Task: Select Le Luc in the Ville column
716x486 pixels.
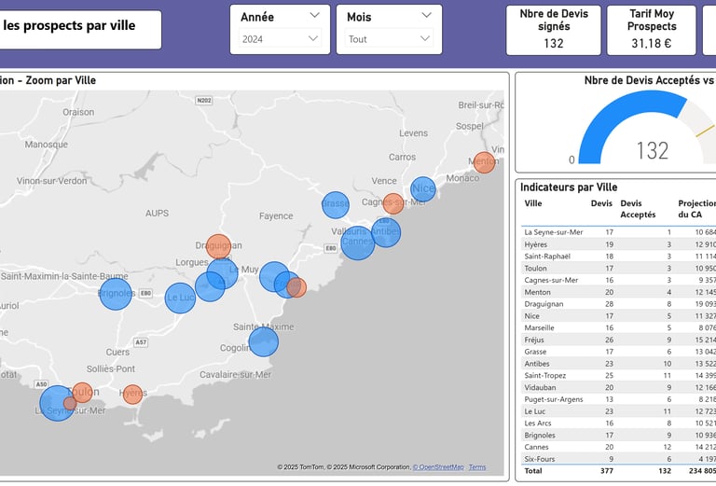Action: point(535,411)
